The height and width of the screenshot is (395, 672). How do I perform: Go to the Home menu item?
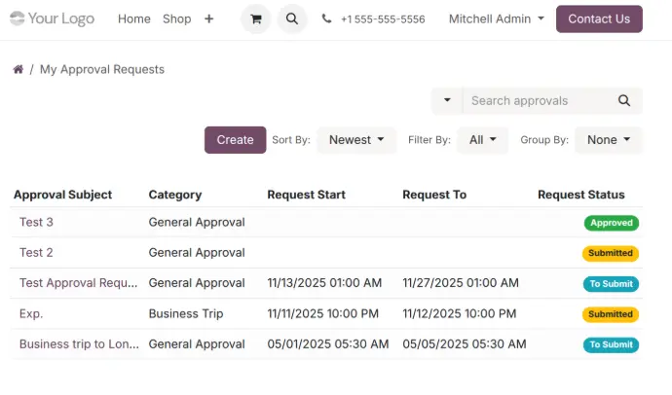click(134, 18)
